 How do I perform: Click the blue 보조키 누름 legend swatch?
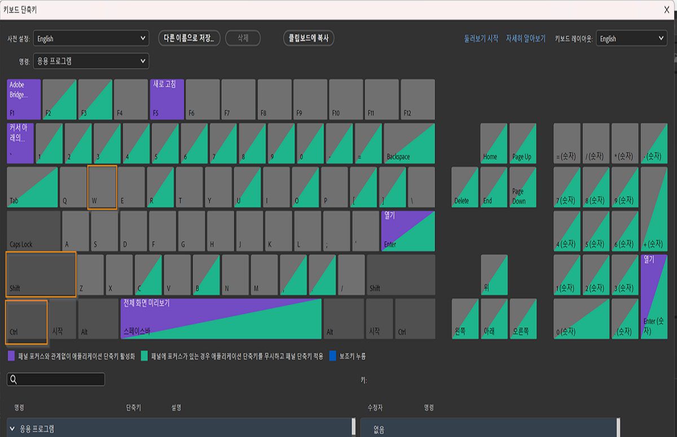pos(333,356)
